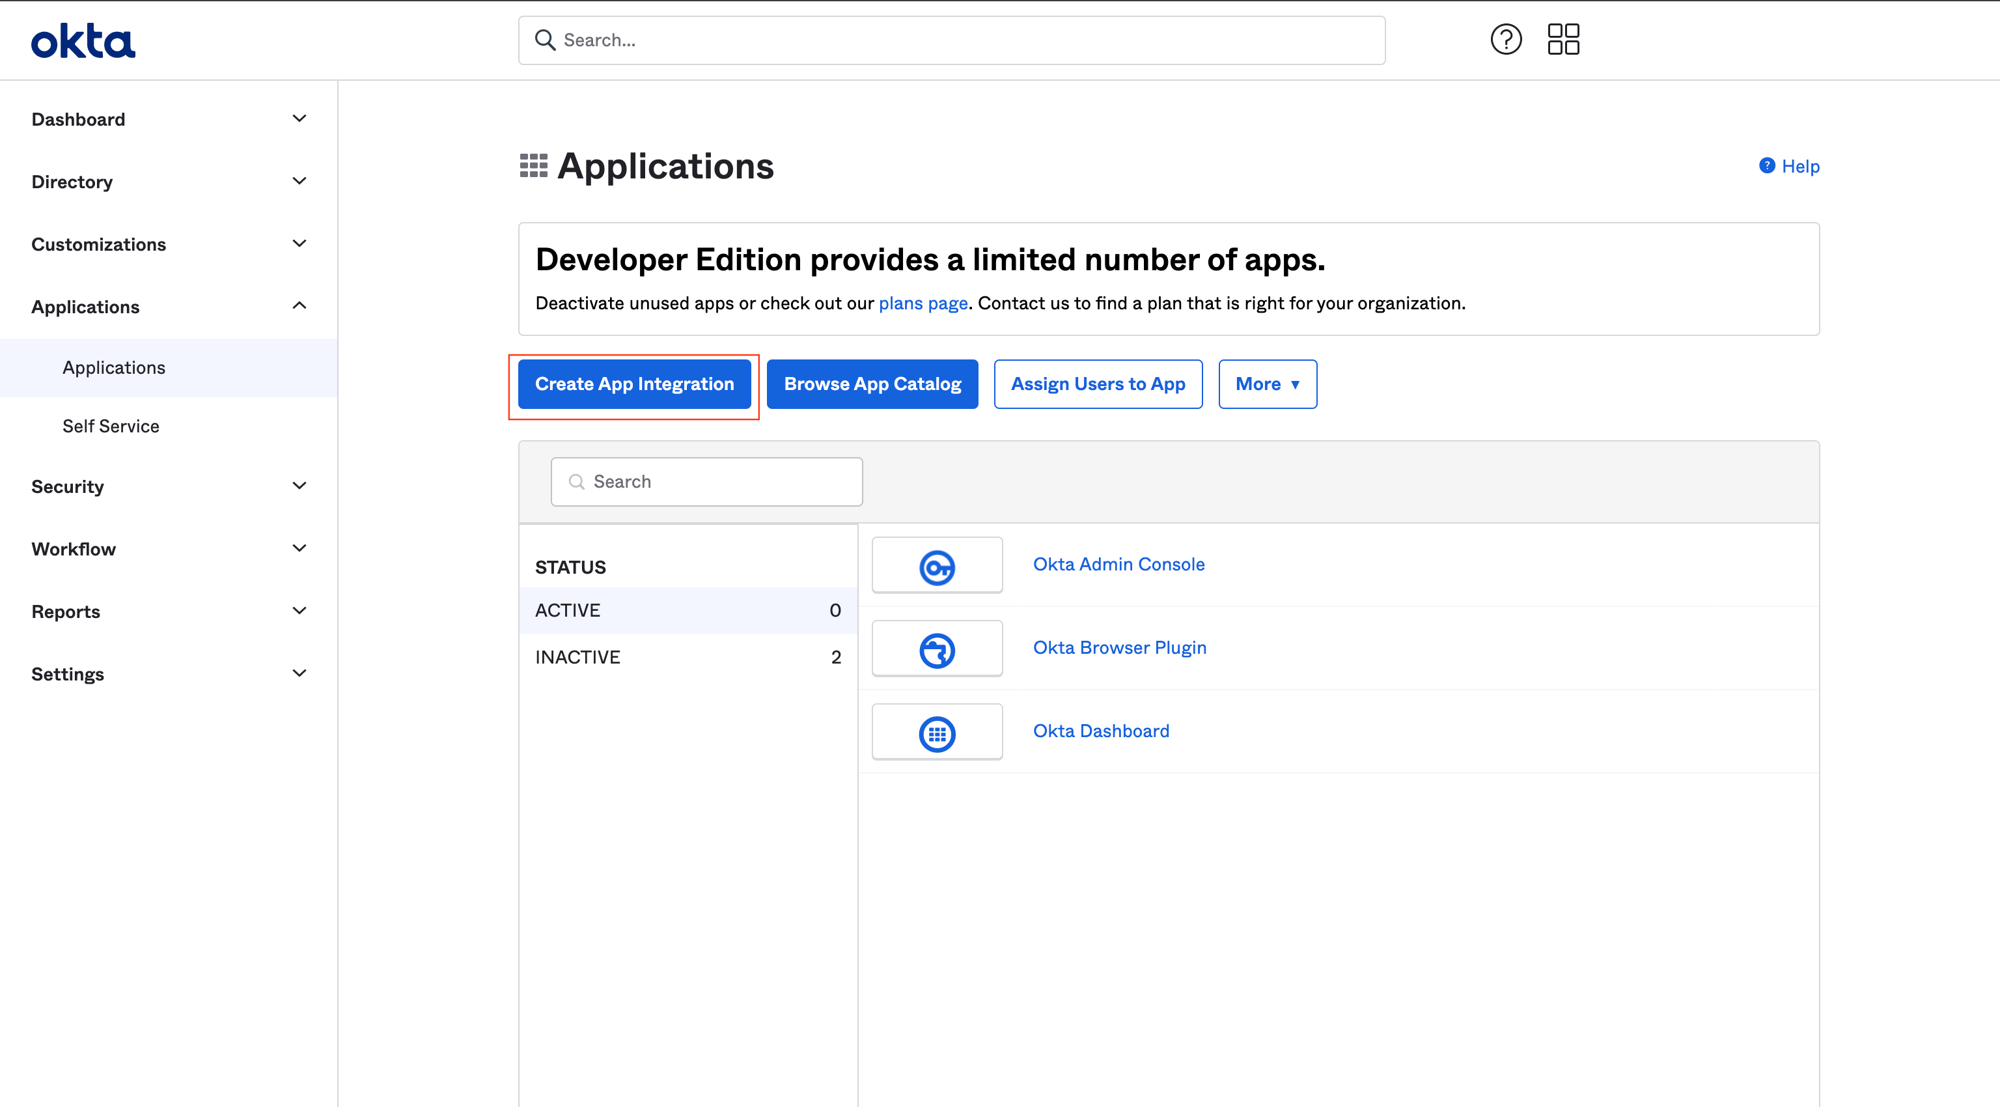
Task: Click the Applications grid icon header
Action: point(533,166)
